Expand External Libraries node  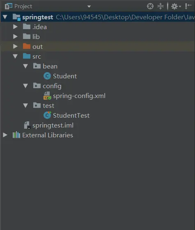pyautogui.click(x=5, y=135)
